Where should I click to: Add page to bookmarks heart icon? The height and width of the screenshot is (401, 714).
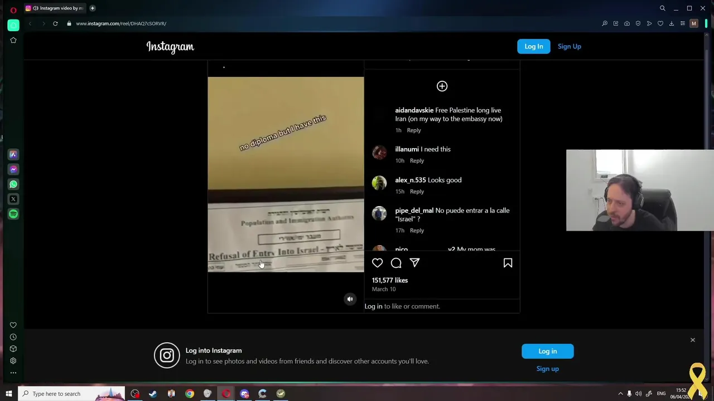coord(660,23)
